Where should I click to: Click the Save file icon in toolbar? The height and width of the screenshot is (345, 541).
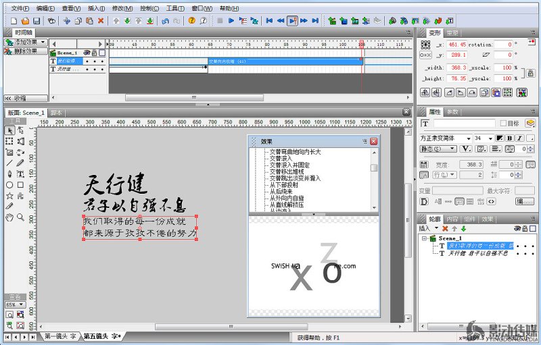pyautogui.click(x=35, y=21)
